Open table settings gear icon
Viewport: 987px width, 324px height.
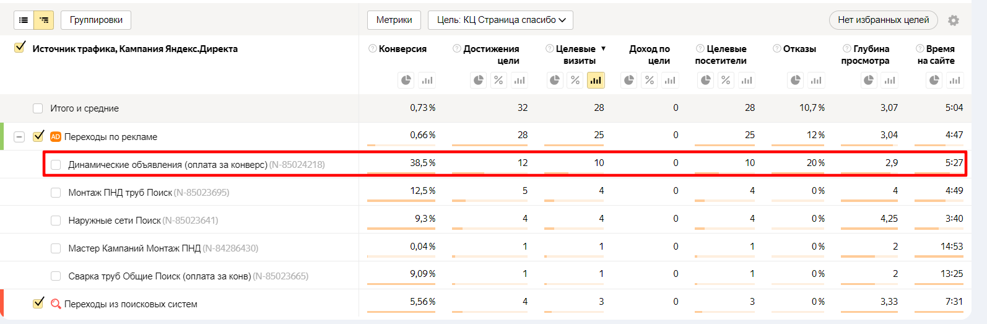954,20
